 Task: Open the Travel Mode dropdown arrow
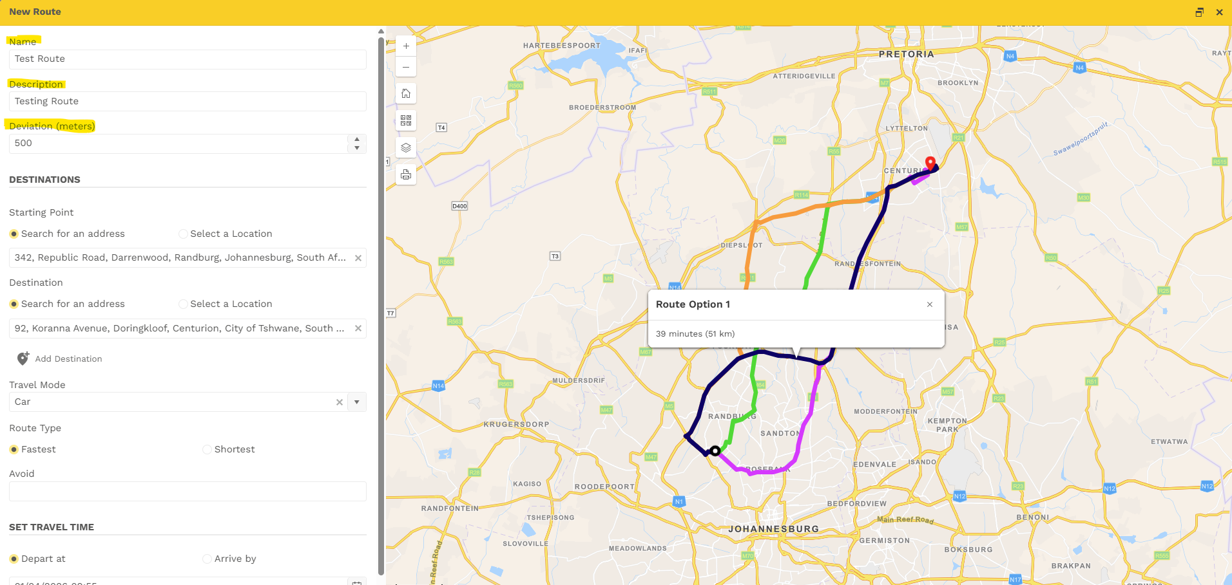(357, 402)
